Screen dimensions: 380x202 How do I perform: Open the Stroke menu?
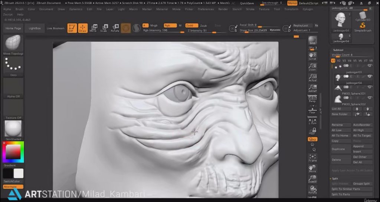[x=250, y=9]
